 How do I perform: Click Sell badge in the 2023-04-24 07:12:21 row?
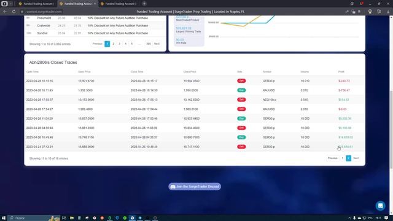[241, 147]
